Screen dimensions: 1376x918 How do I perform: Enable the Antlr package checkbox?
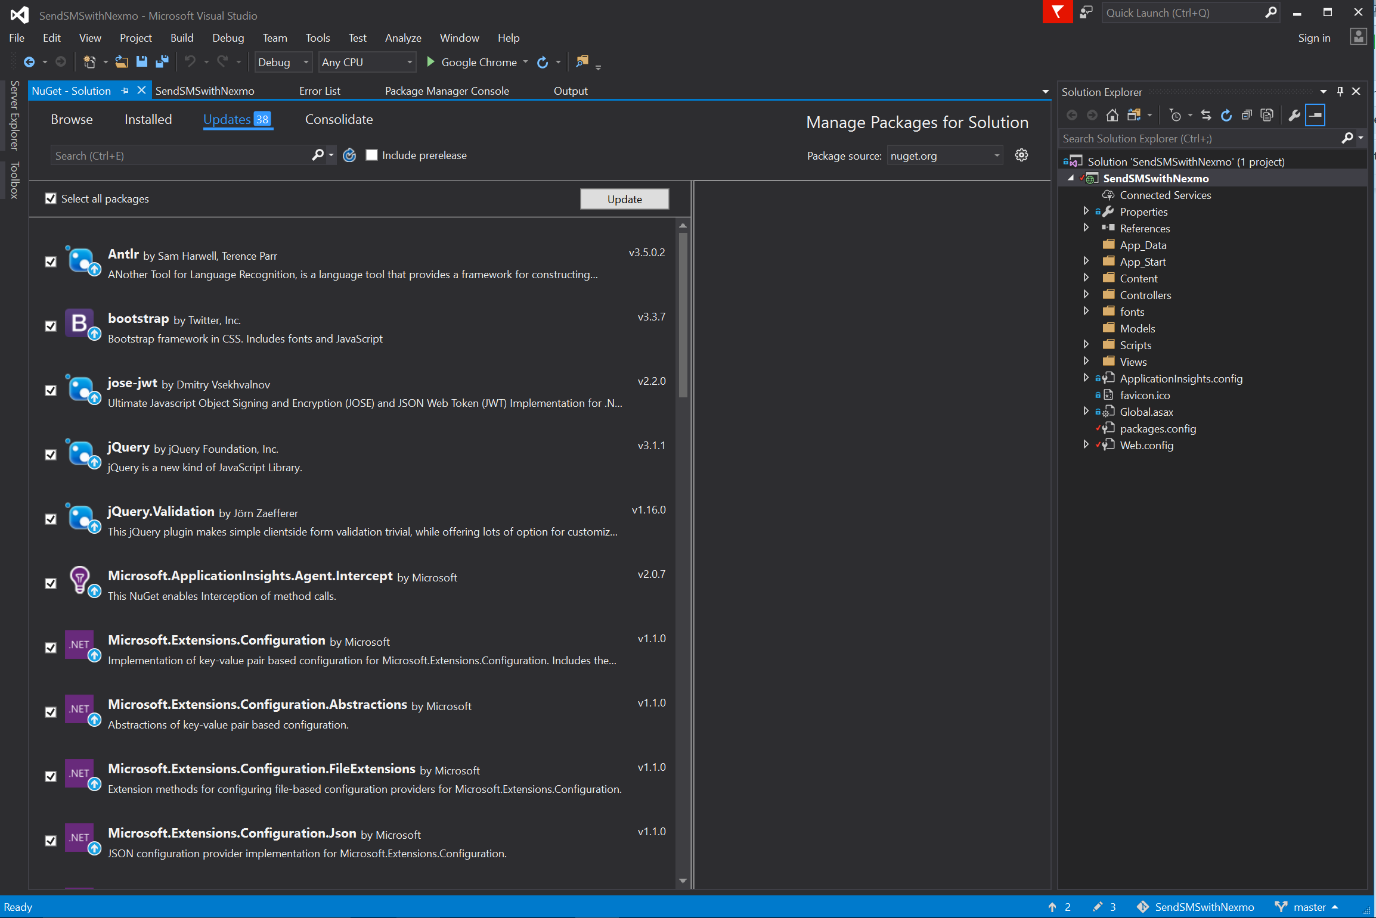[50, 260]
